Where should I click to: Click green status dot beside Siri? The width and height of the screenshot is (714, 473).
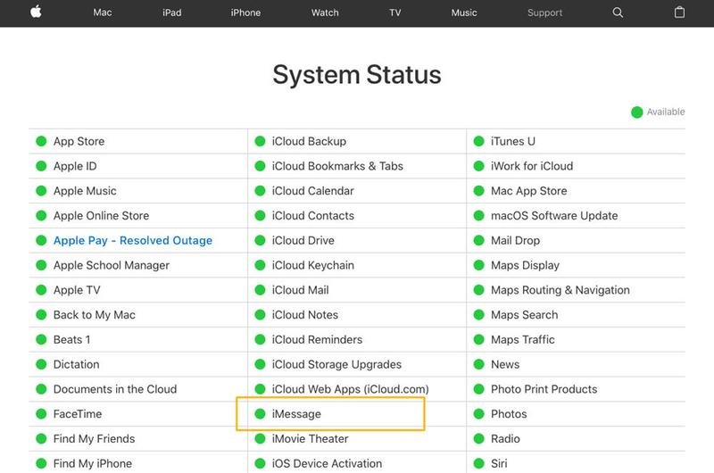(478, 464)
